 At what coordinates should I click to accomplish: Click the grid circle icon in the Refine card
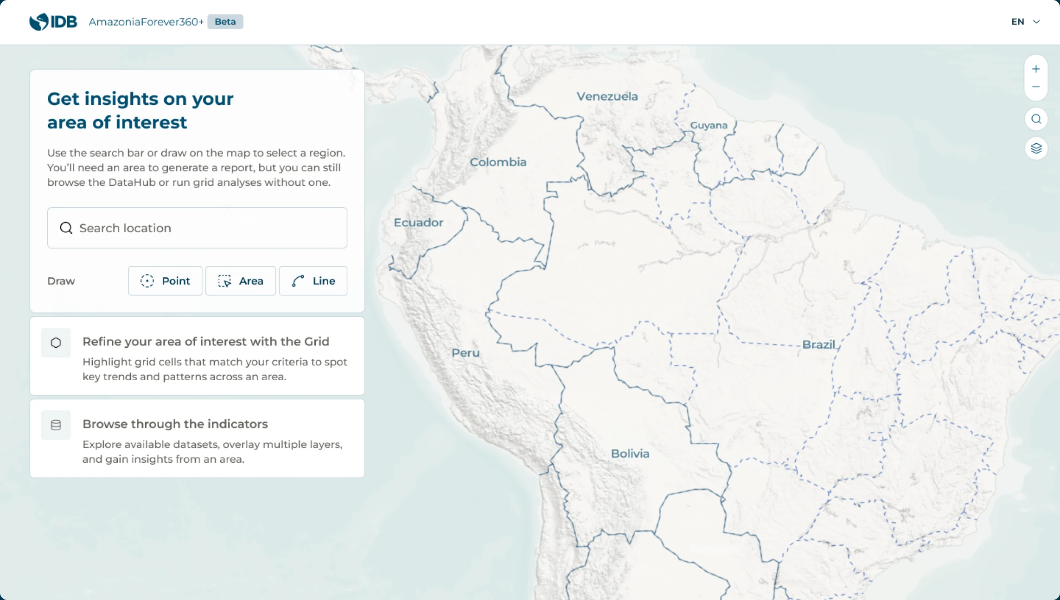click(x=56, y=343)
